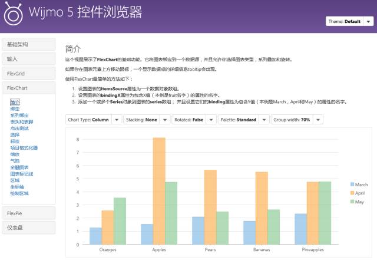Open the 项目格式化器 link
The height and width of the screenshot is (260, 377).
click(24, 148)
